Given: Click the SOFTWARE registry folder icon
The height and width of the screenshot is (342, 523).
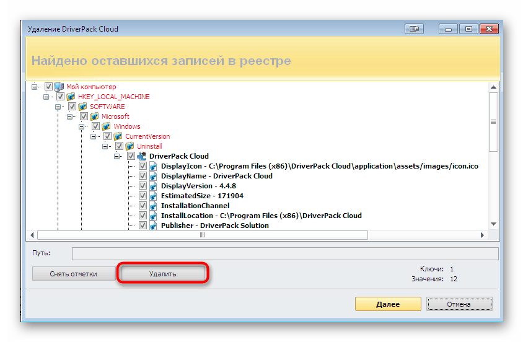Looking at the screenshot, I should 82,107.
